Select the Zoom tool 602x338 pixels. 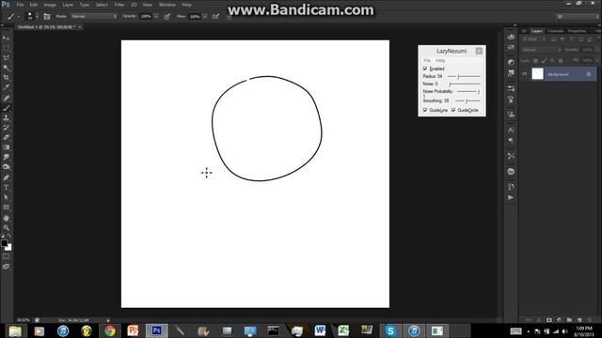[x=7, y=227]
